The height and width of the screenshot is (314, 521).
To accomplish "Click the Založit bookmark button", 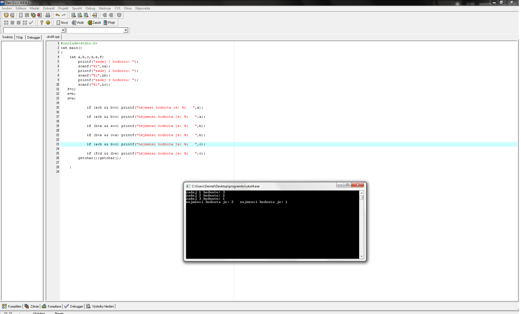I will click(x=94, y=23).
